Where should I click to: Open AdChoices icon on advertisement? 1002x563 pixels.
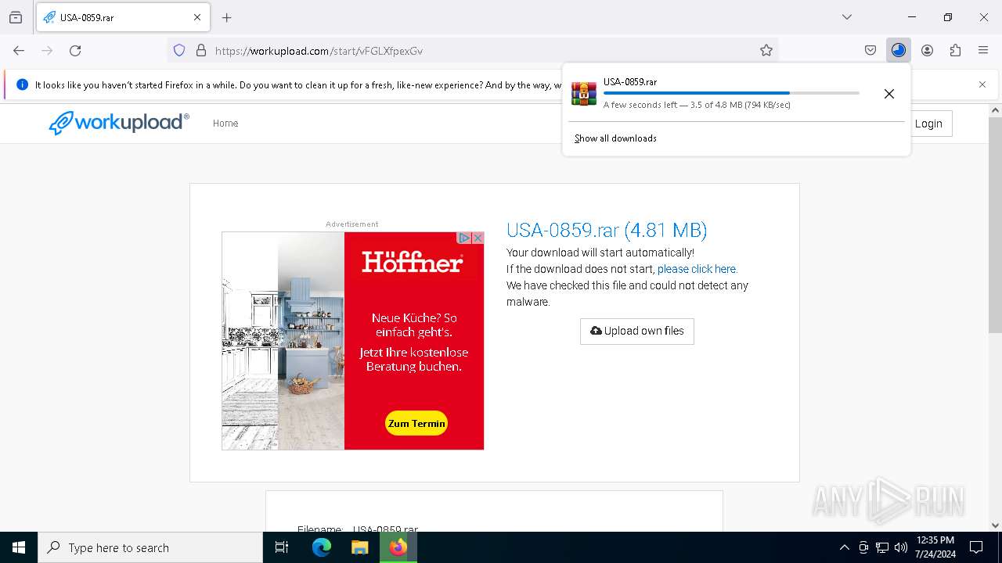coord(464,238)
